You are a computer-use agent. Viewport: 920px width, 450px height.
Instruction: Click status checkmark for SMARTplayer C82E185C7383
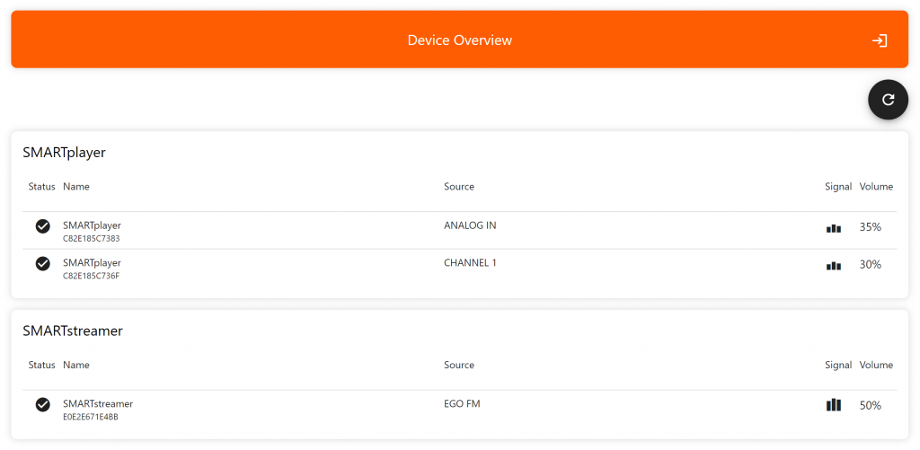[x=42, y=226]
